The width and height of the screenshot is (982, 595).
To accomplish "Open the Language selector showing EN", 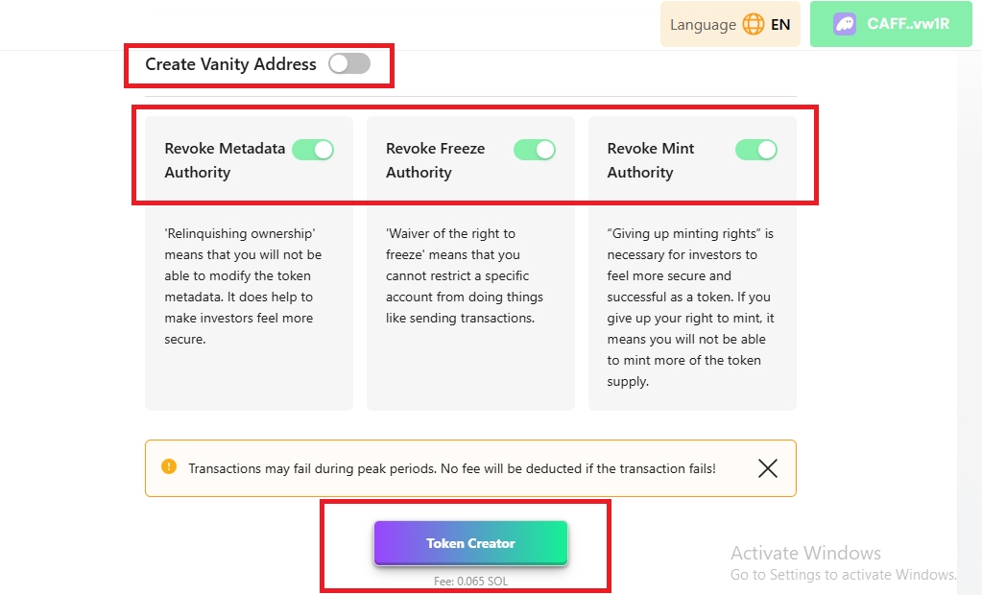I will [x=730, y=25].
